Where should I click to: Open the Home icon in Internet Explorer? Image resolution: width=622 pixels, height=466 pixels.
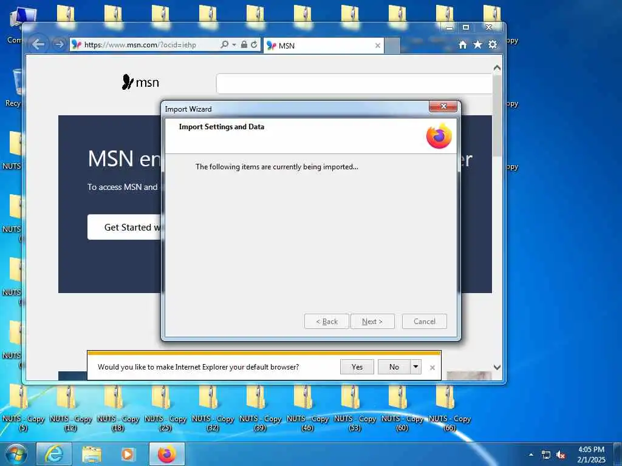click(462, 45)
